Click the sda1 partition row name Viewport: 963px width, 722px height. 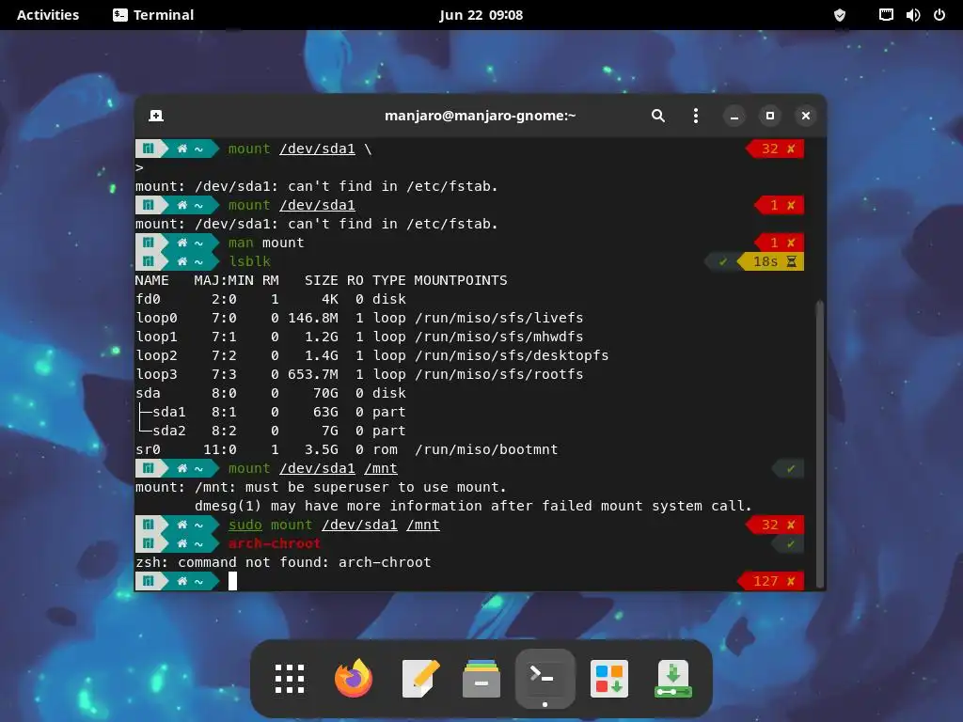click(x=169, y=412)
